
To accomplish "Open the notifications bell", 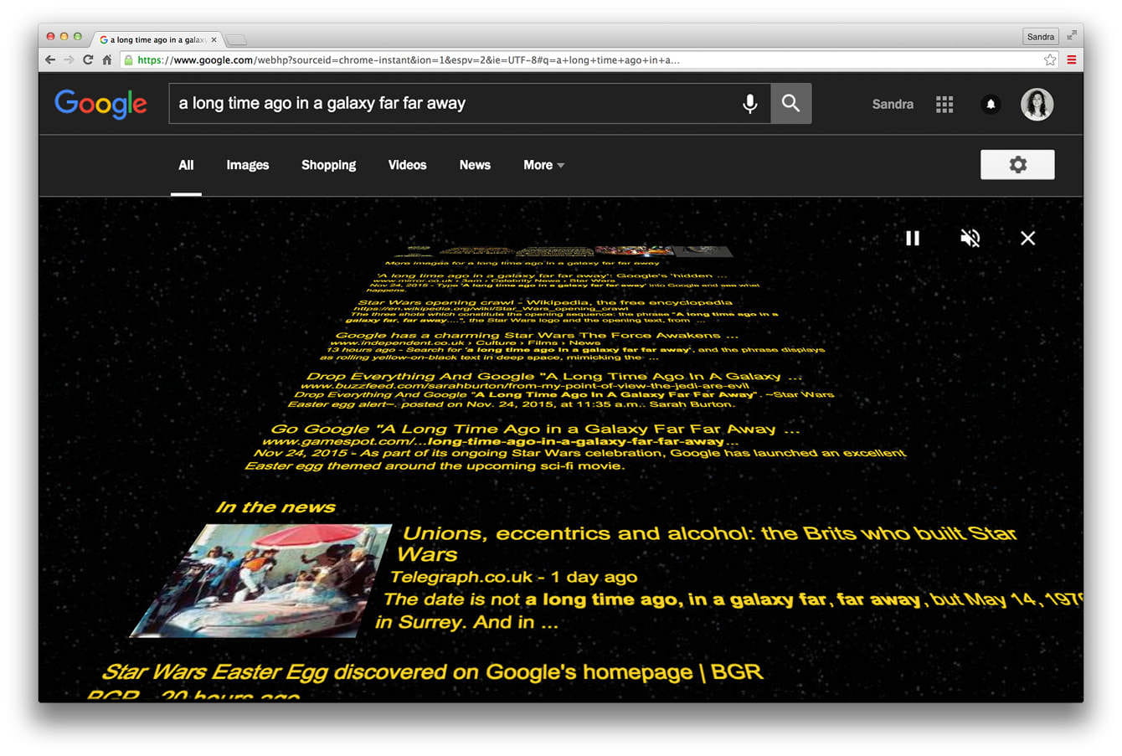I will pyautogui.click(x=990, y=104).
